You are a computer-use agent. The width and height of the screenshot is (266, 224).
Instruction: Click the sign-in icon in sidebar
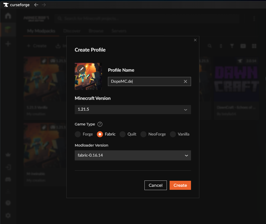click(x=8, y=167)
